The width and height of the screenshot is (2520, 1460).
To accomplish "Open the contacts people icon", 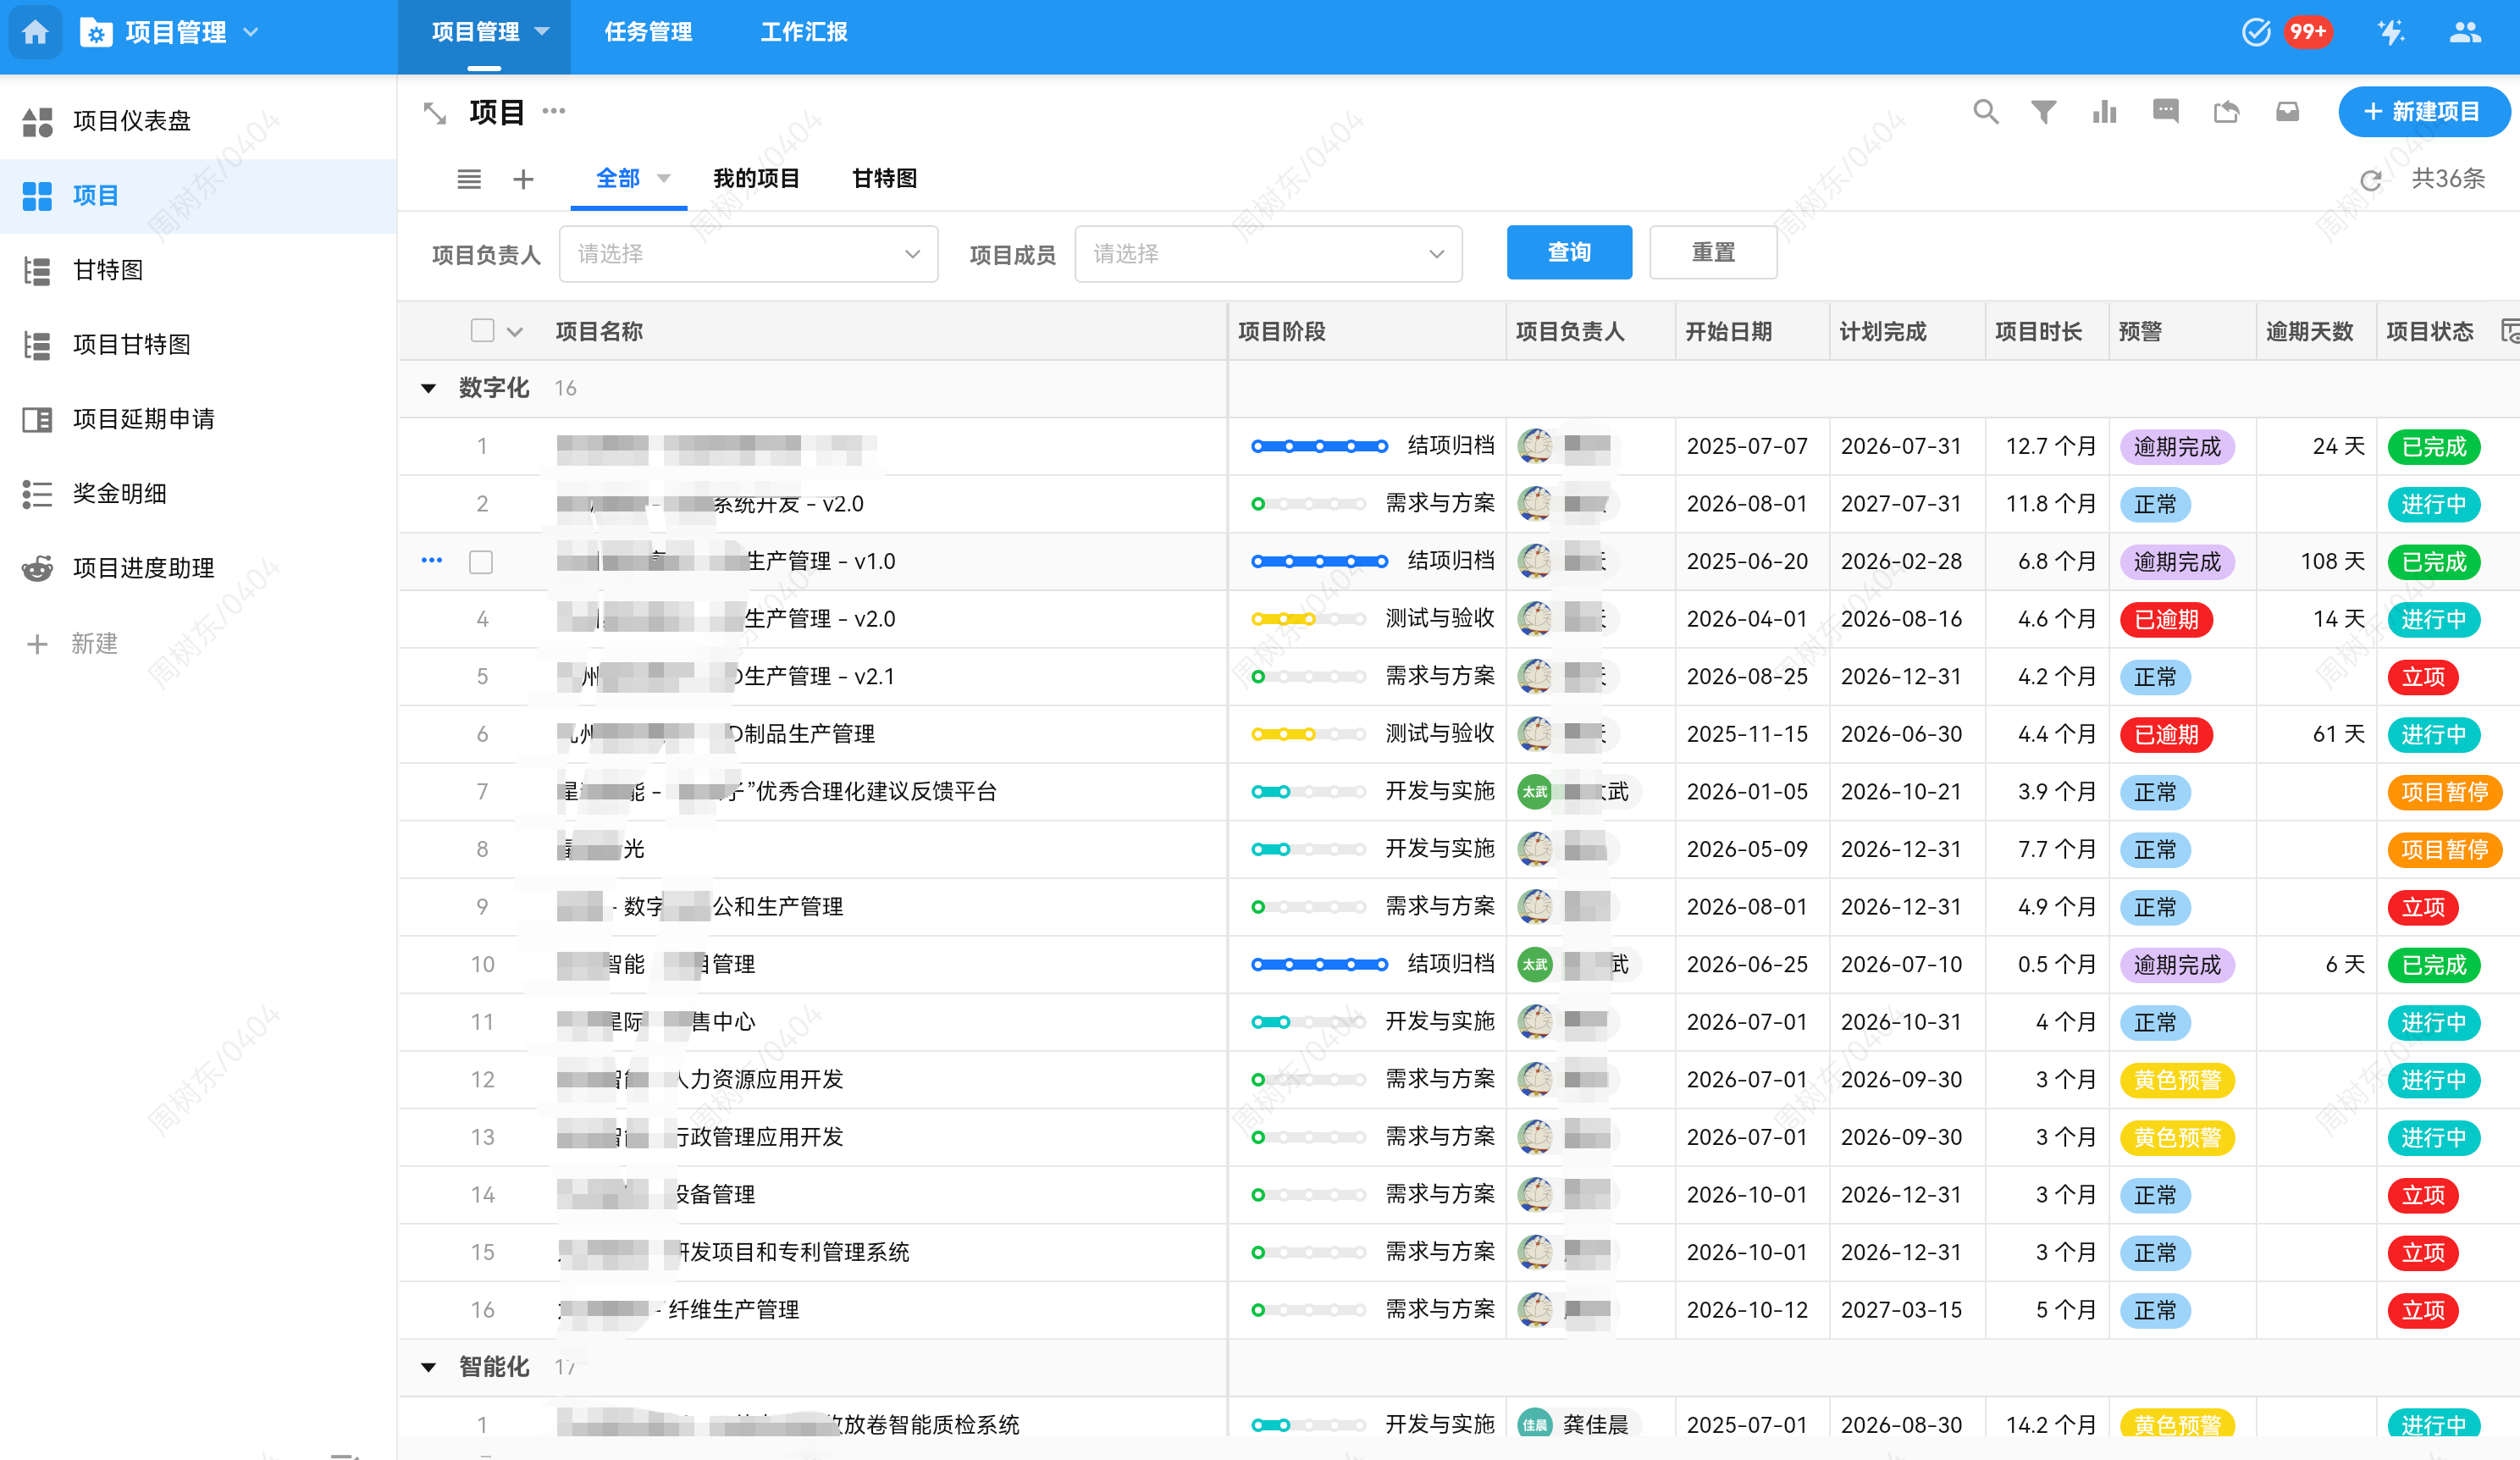I will (2465, 32).
